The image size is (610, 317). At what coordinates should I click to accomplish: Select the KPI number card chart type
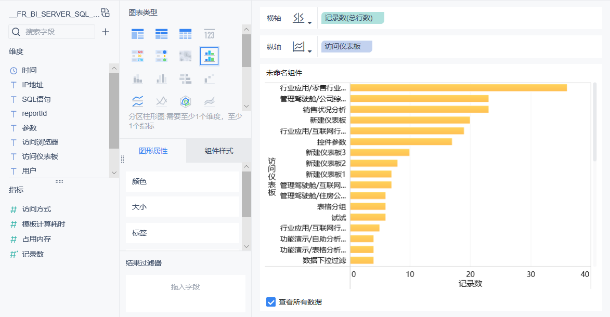point(209,34)
